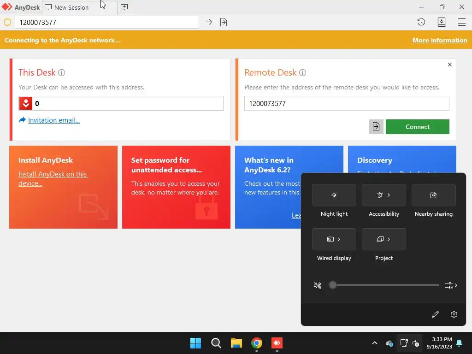Click the network icon in system tray
Screen dimensions: 472x354
coord(404,343)
